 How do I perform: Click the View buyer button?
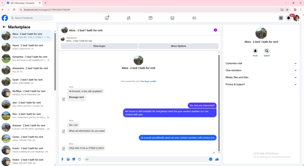pyautogui.click(x=99, y=46)
